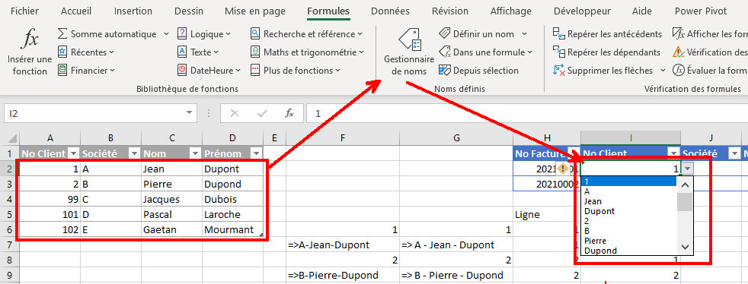Open the Financier functions list
The image size is (748, 284).
[86, 71]
